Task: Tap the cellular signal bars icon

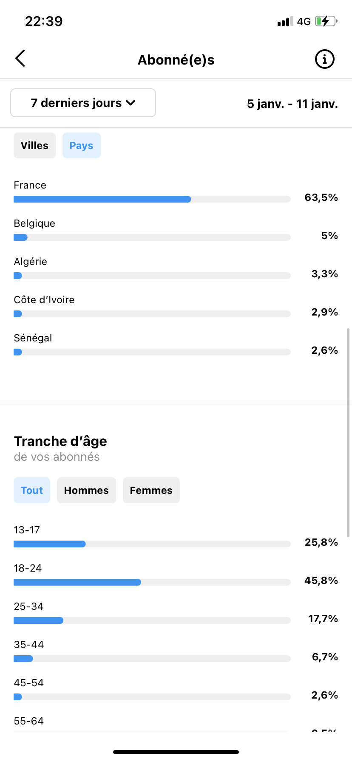Action: 285,21
